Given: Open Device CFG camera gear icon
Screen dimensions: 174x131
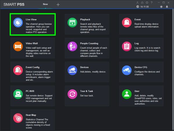Looking at the screenshot, I should point(127,70).
